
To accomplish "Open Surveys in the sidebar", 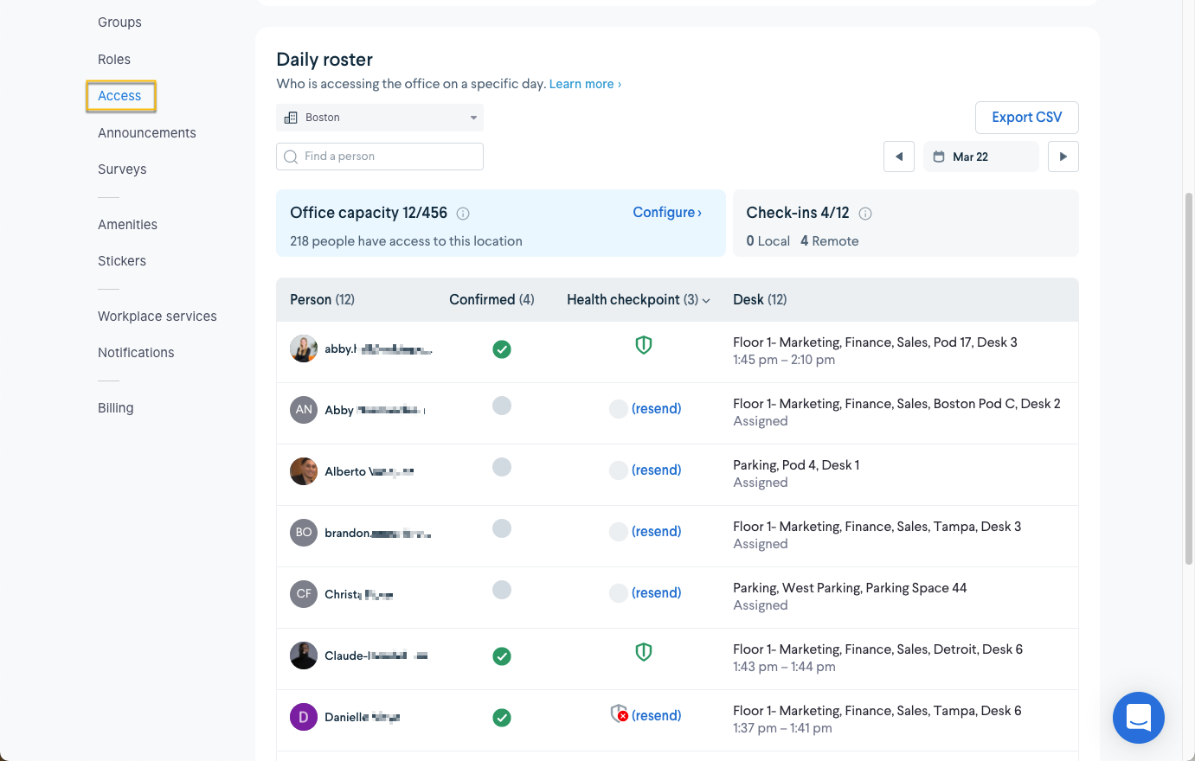I will point(122,169).
